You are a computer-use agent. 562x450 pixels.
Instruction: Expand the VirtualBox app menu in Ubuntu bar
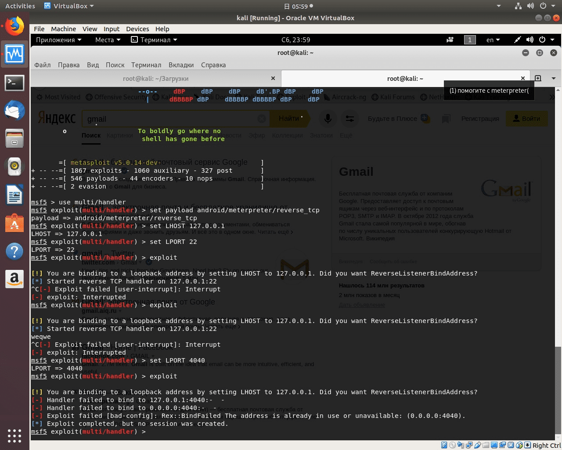point(69,6)
